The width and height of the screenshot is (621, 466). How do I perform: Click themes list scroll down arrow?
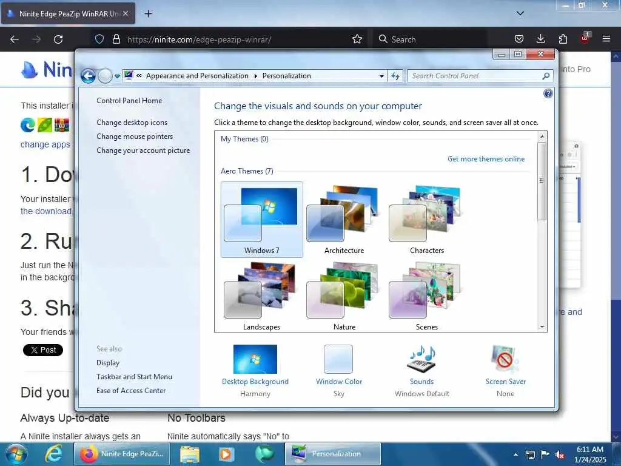[542, 327]
